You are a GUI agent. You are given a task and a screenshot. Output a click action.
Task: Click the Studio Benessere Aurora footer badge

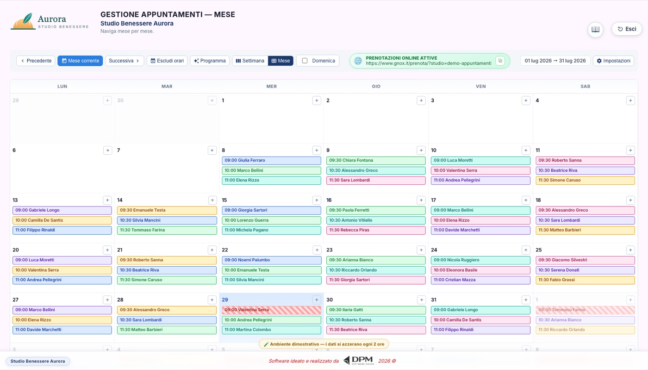37,361
